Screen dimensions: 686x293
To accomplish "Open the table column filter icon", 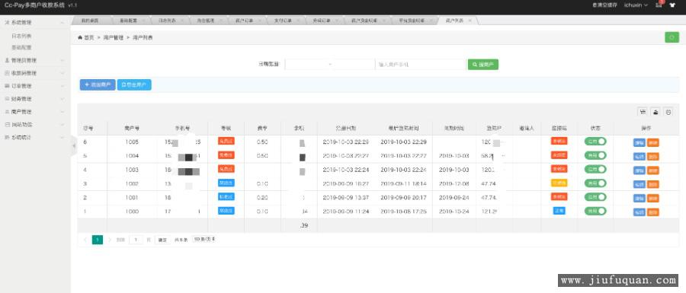I will [643, 112].
